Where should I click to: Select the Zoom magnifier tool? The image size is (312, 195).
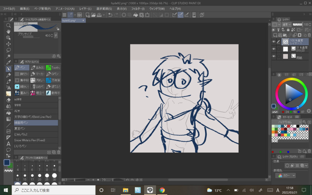point(8,25)
